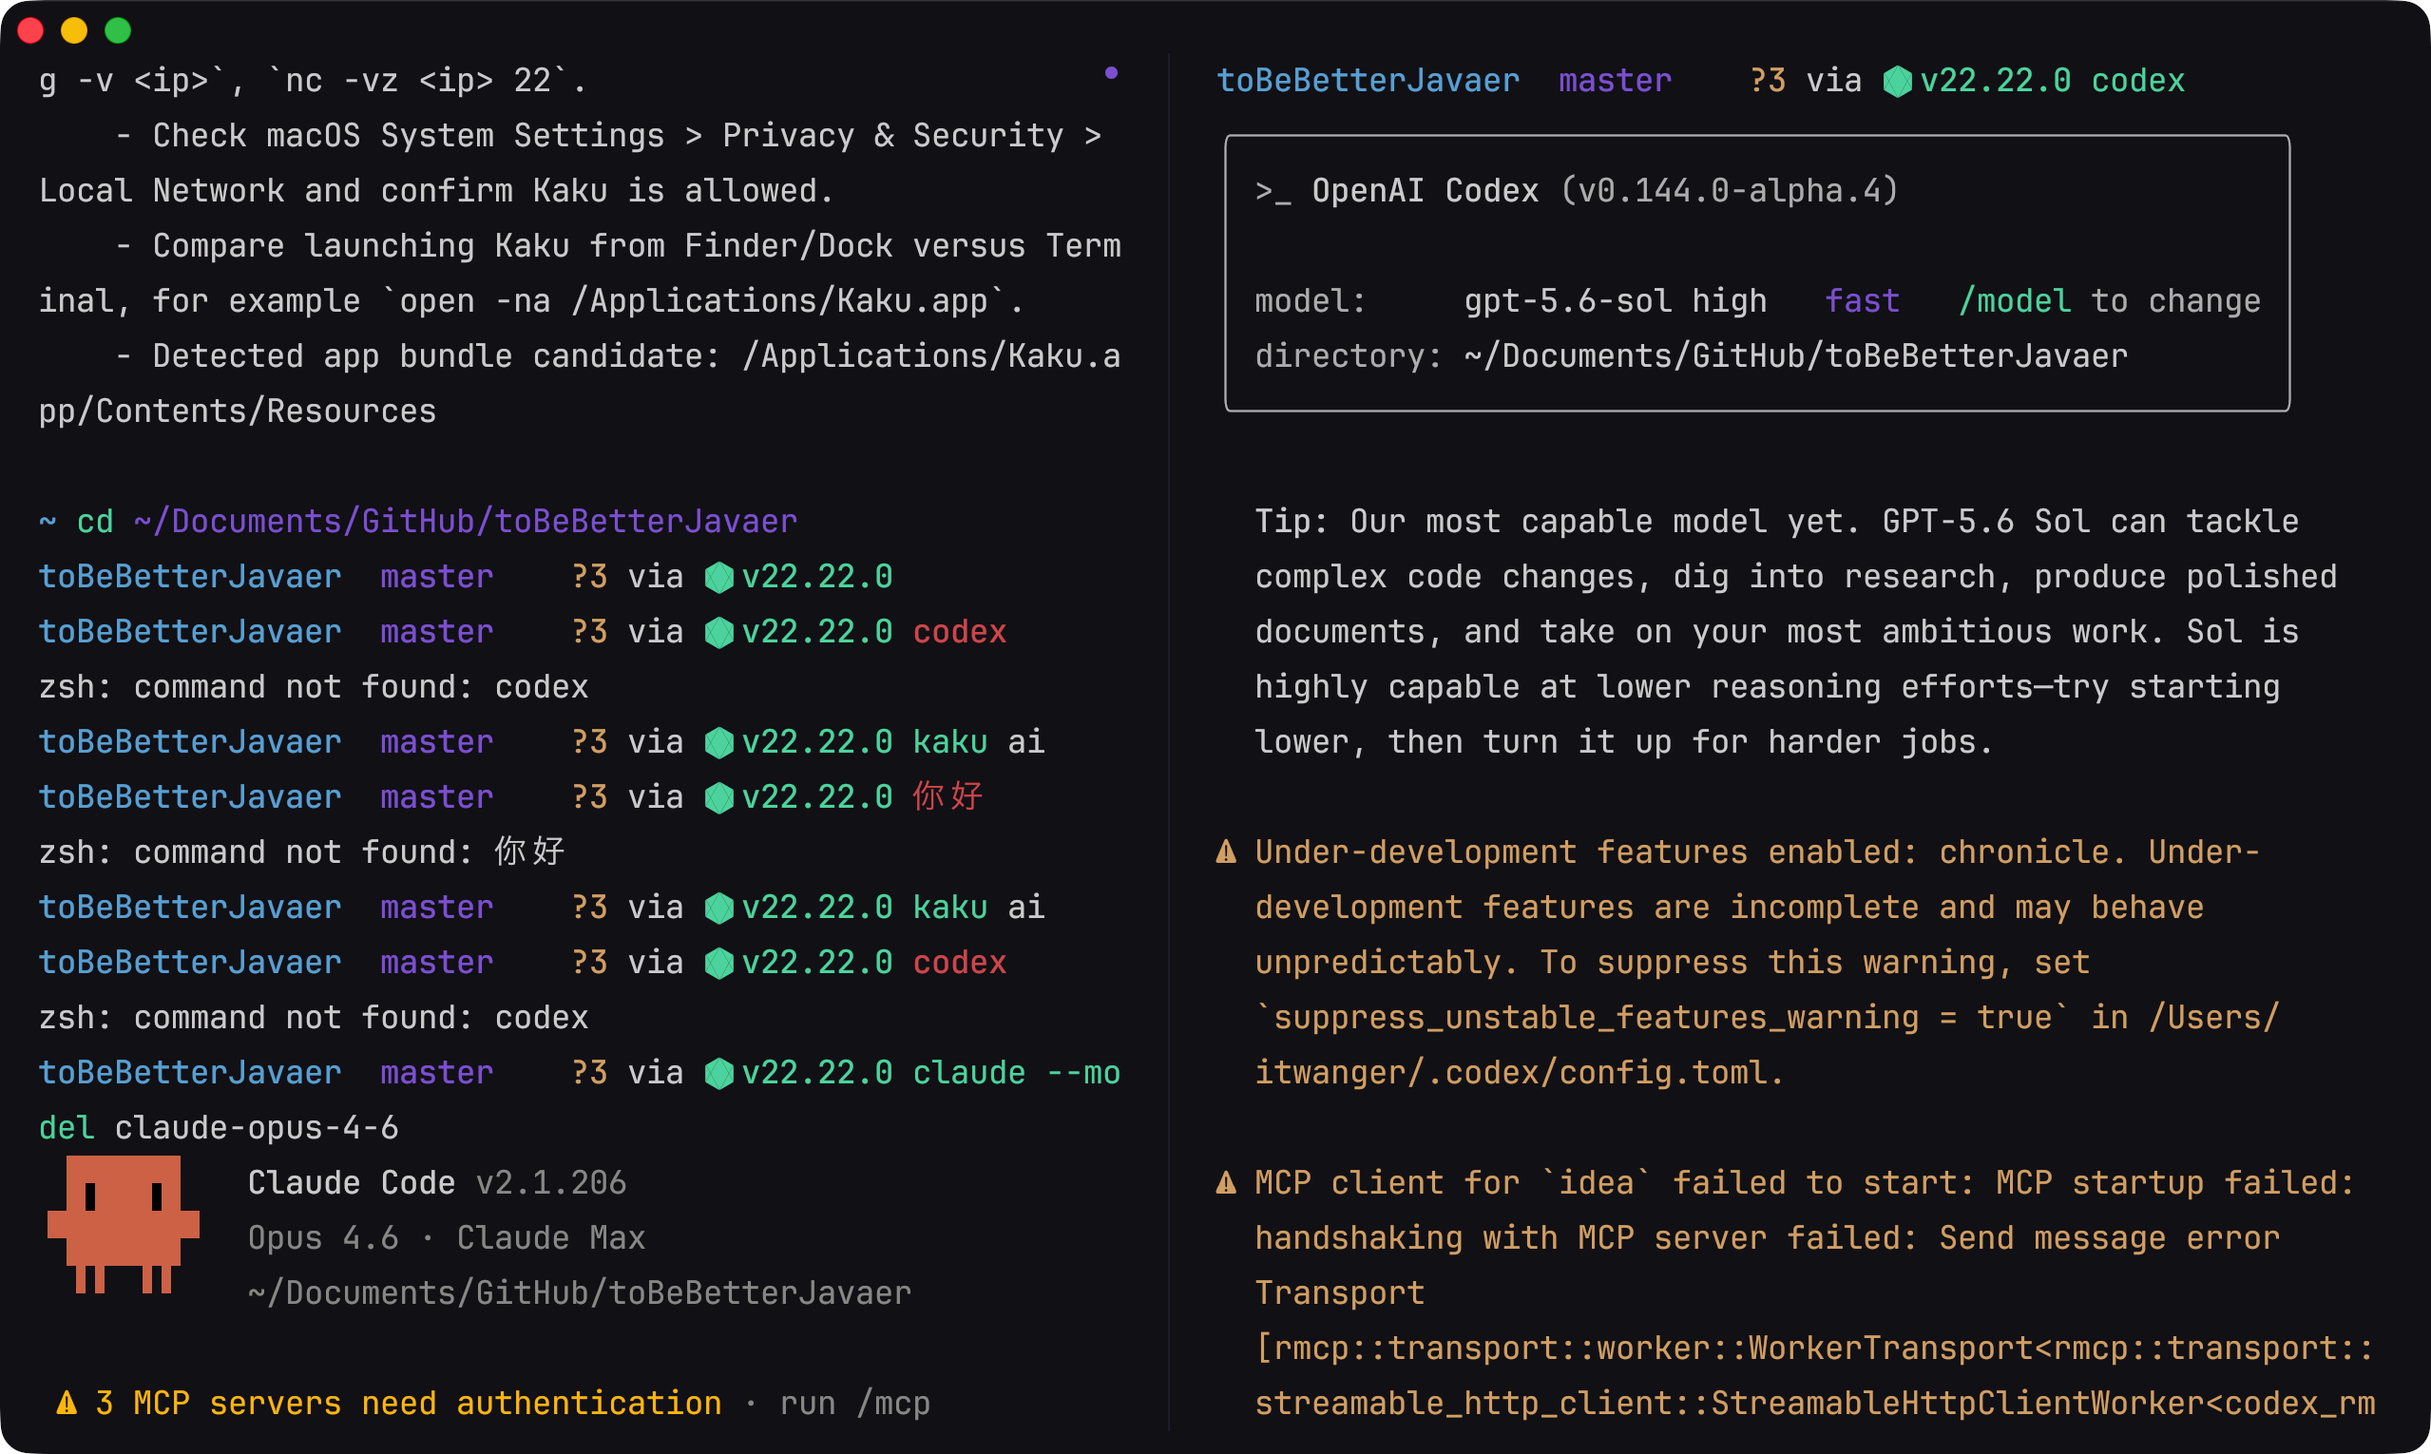Click the Check macOS System Settings line
The image size is (2431, 1454).
pyautogui.click(x=608, y=135)
